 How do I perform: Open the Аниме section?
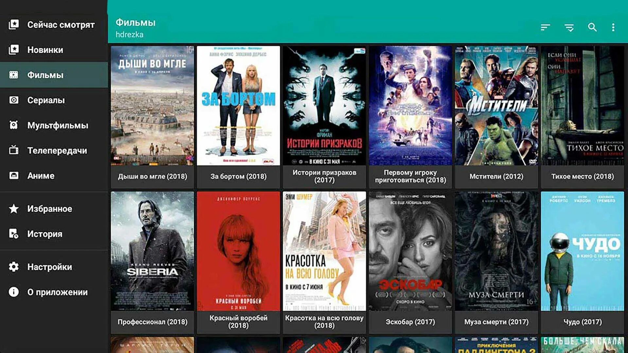coord(41,176)
